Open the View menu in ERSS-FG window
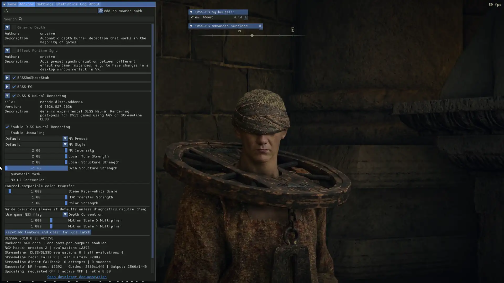 pyautogui.click(x=195, y=17)
